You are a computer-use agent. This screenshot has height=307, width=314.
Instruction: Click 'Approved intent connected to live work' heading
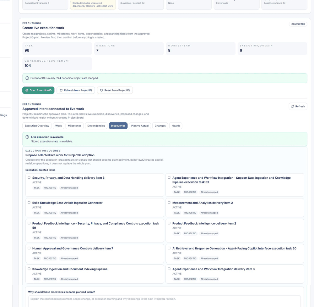(x=53, y=109)
